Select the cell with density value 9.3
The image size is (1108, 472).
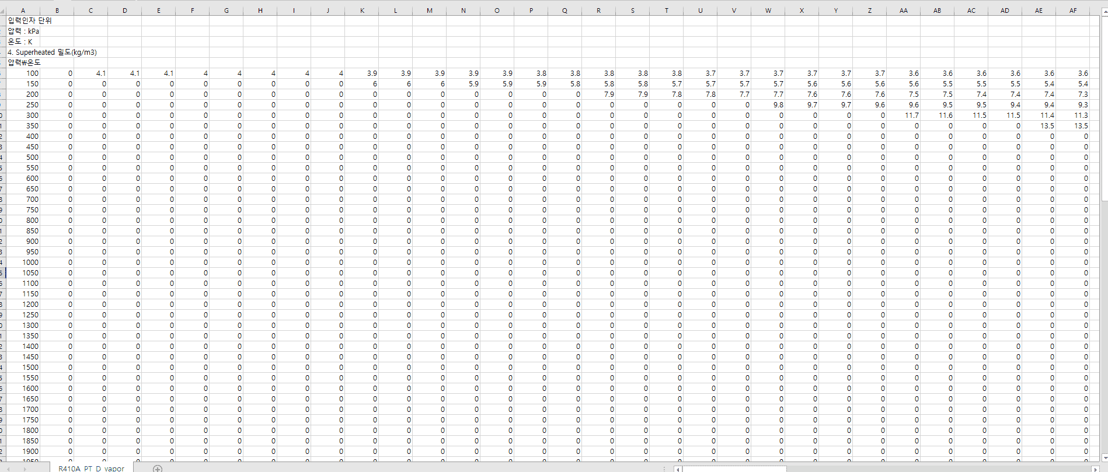[x=1072, y=104]
